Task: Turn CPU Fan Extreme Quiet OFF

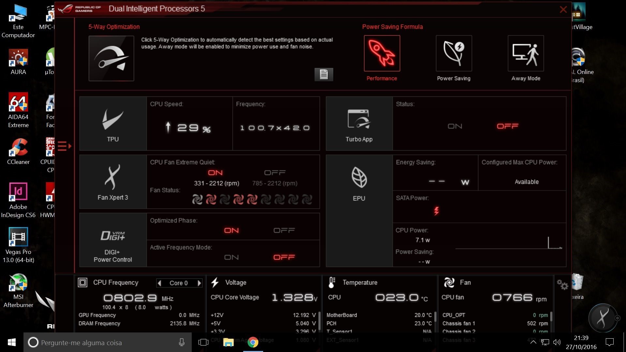Action: click(275, 172)
